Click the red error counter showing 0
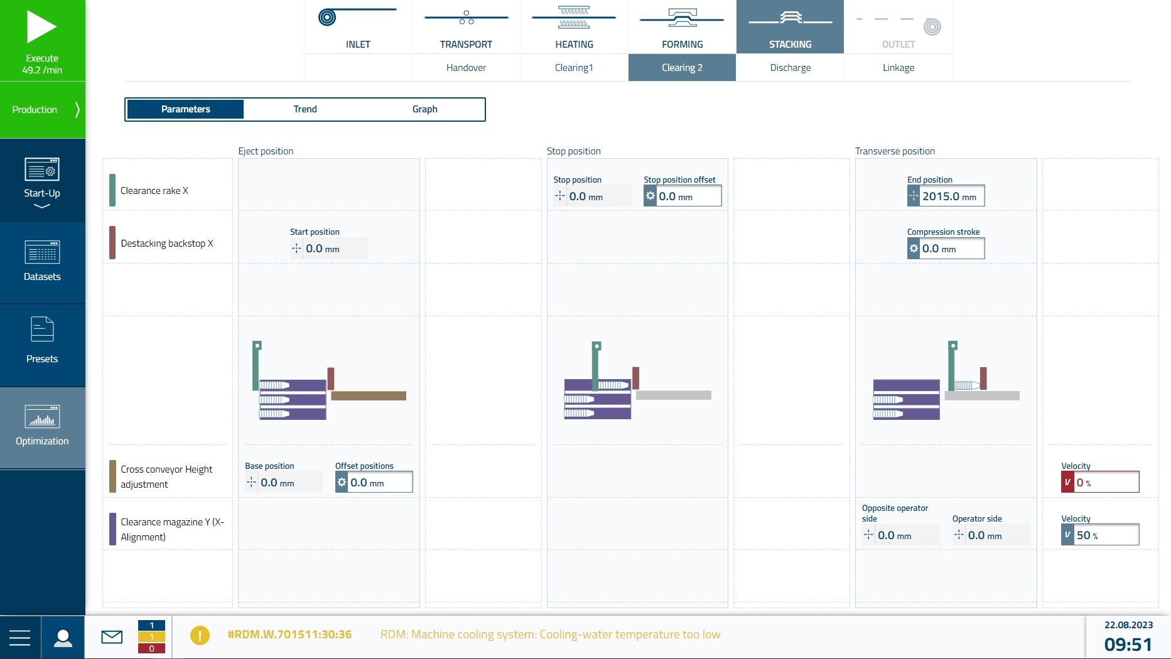 (x=151, y=648)
